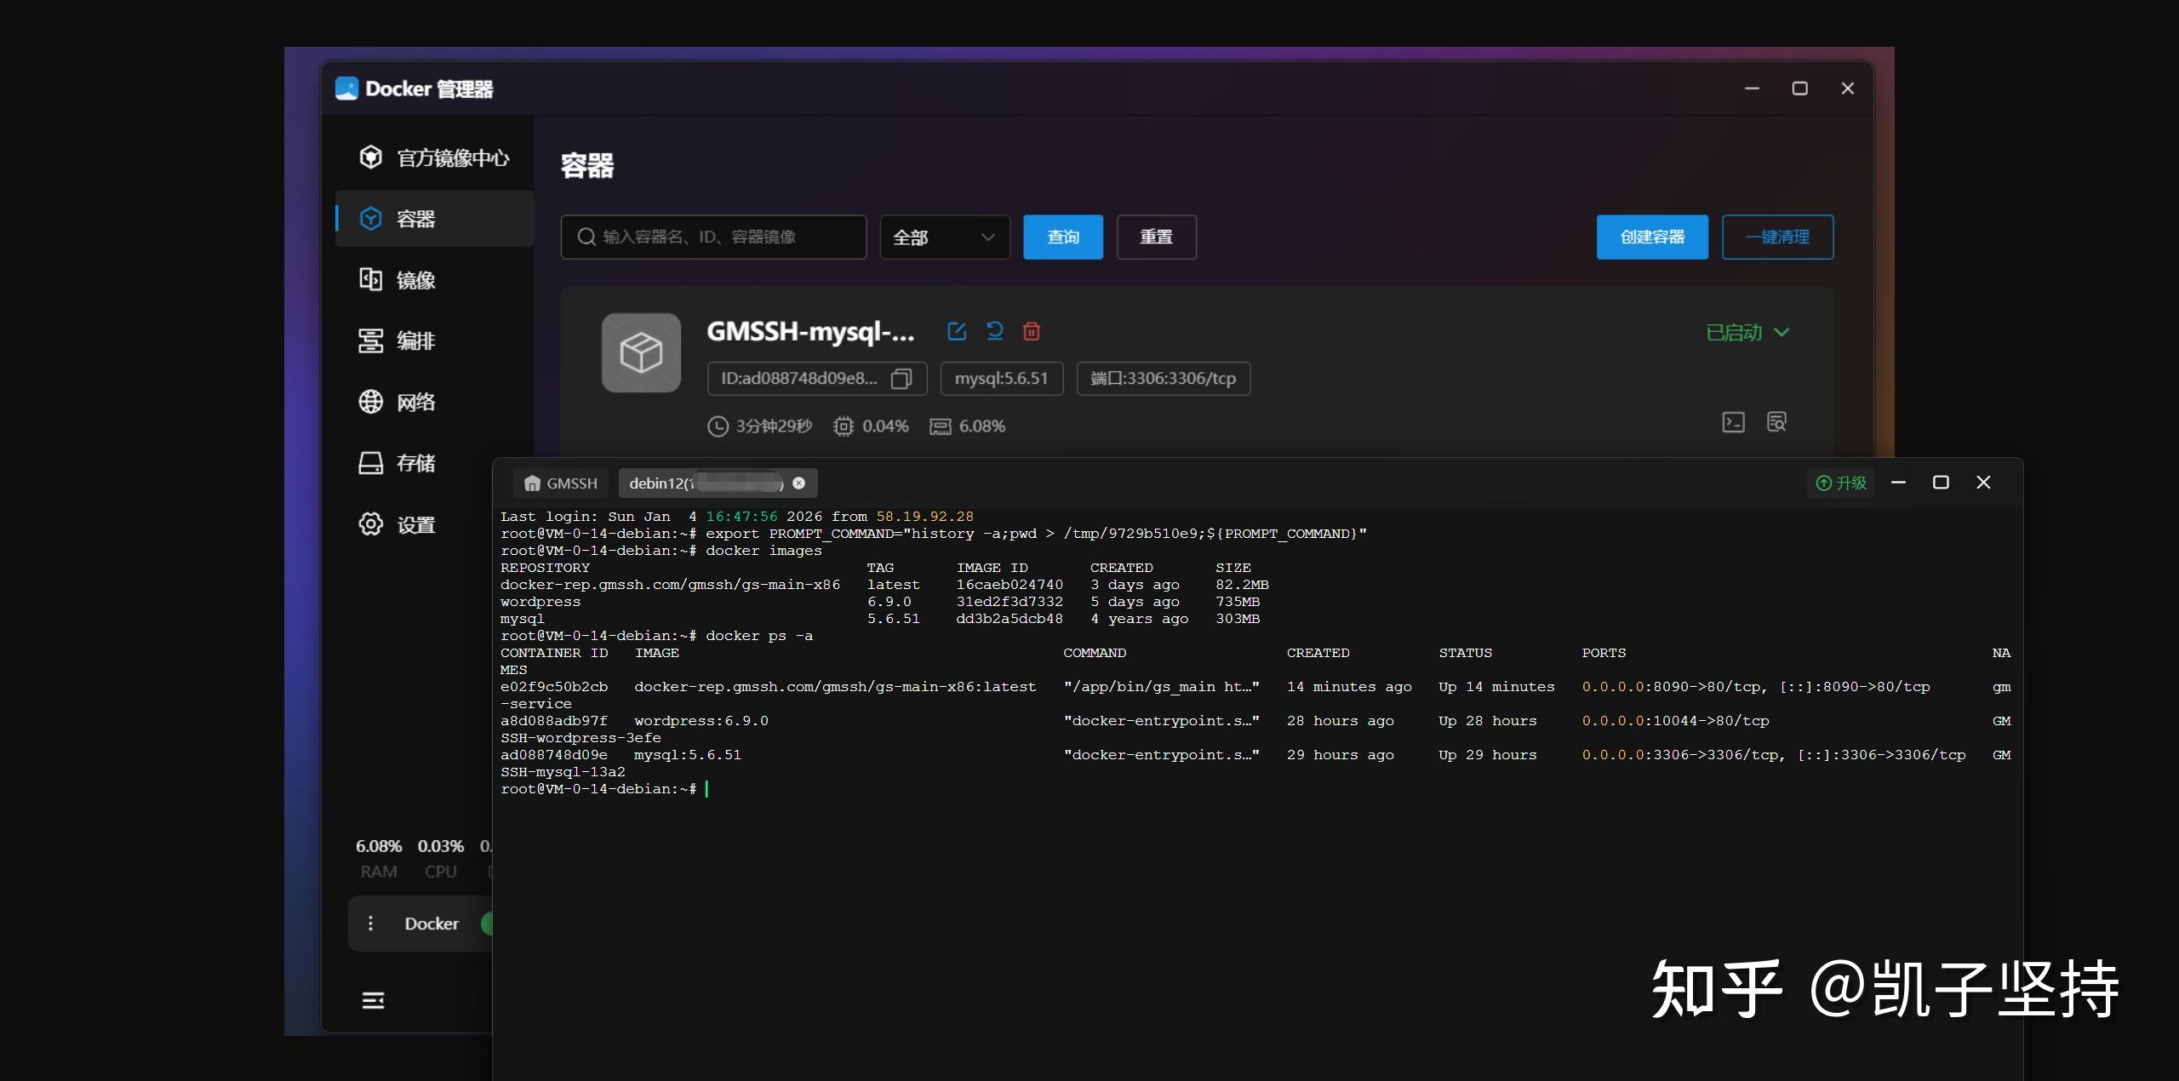The image size is (2179, 1081).
Task: Close the debin12 terminal tab
Action: (x=798, y=483)
